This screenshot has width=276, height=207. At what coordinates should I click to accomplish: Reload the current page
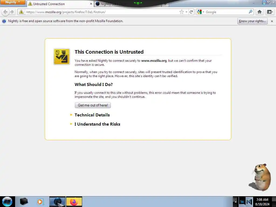(191, 12)
